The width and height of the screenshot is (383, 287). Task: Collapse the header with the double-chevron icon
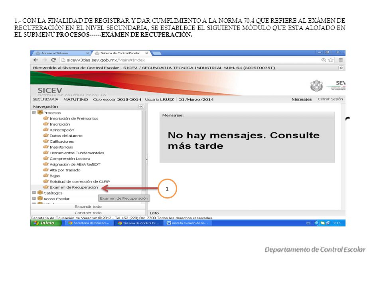coord(341,68)
